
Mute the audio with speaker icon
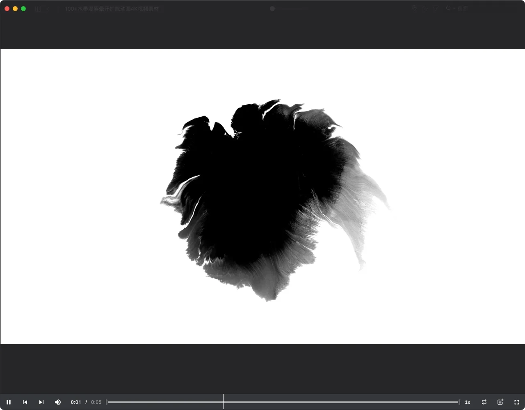click(x=58, y=402)
